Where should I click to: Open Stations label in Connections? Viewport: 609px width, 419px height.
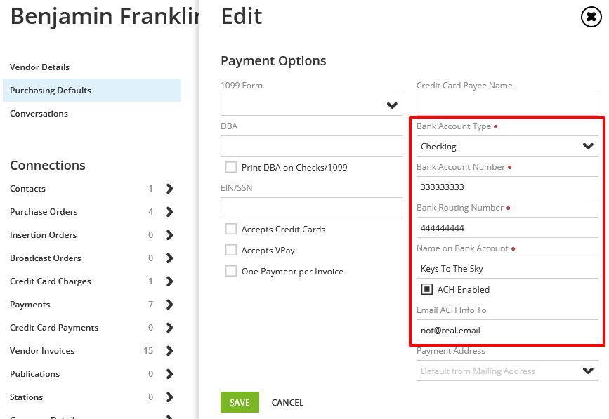27,397
